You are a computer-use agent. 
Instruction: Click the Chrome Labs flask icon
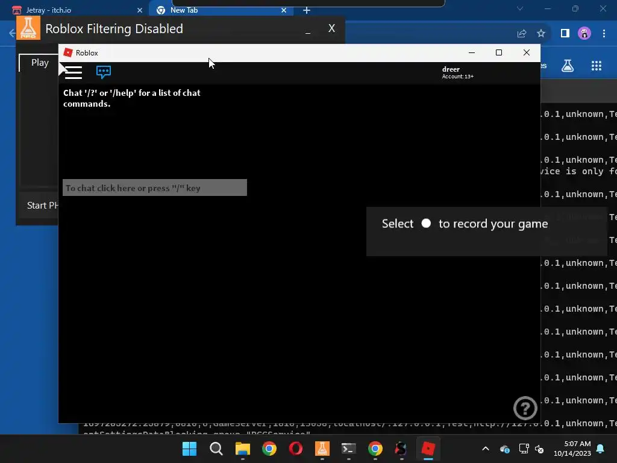pos(568,66)
